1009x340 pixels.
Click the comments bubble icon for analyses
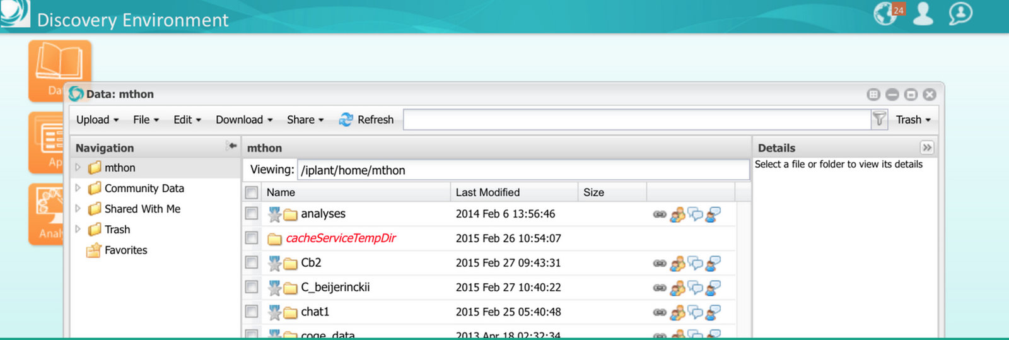pyautogui.click(x=695, y=214)
